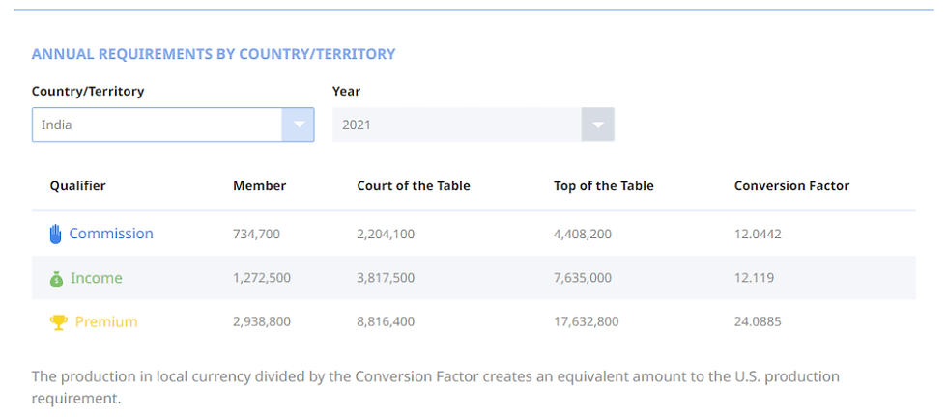Click the Top of the Table header
The width and height of the screenshot is (947, 417).
coord(604,186)
